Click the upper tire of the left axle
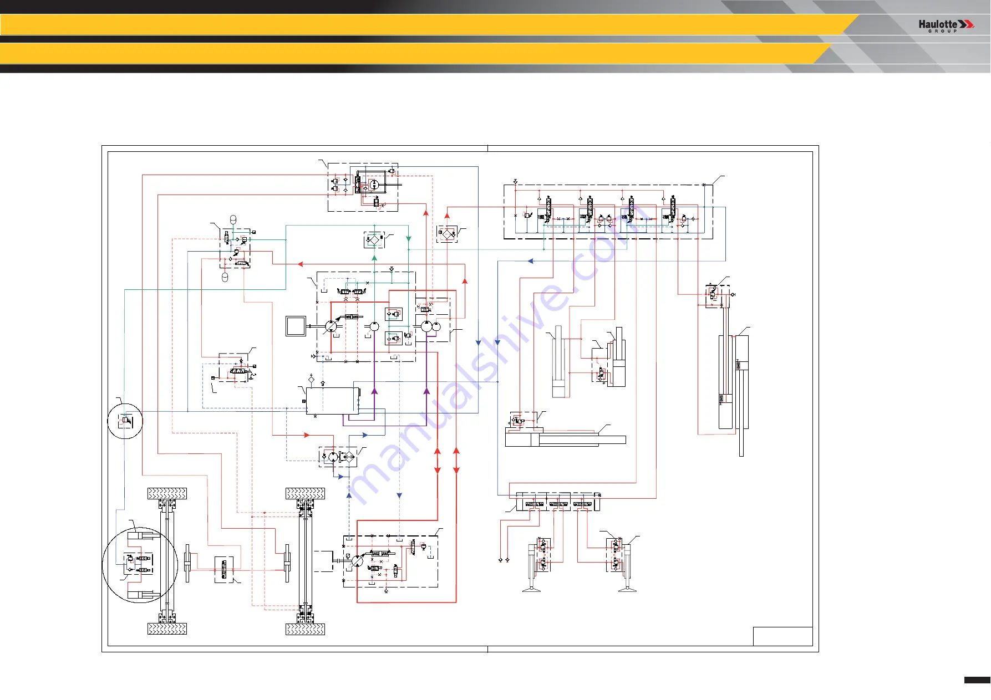The image size is (991, 700). click(x=167, y=493)
